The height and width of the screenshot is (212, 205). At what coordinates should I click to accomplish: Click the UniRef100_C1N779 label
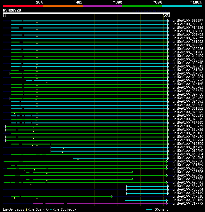coord(188,203)
